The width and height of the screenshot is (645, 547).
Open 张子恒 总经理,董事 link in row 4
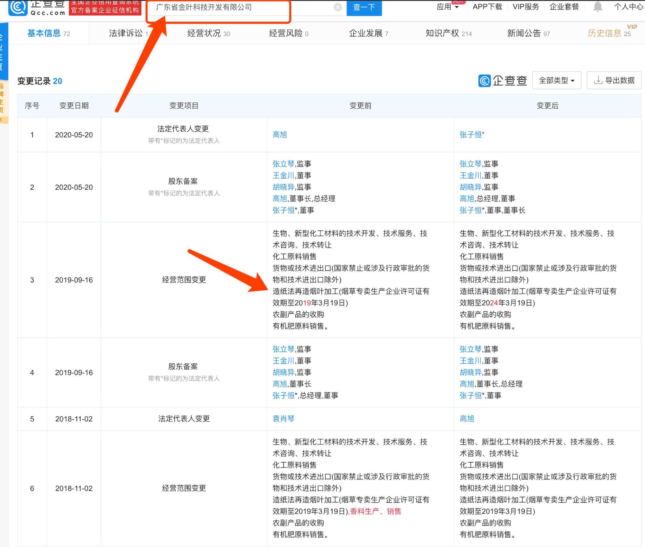(283, 395)
